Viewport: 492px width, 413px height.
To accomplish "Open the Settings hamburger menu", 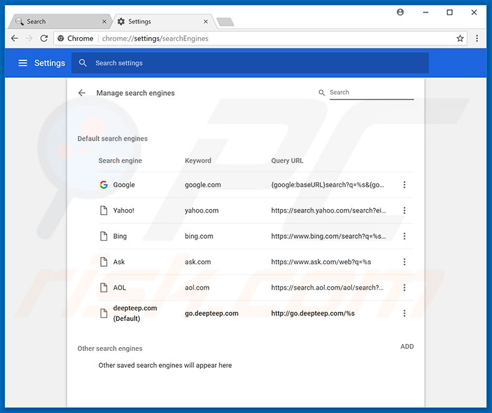I will point(22,63).
